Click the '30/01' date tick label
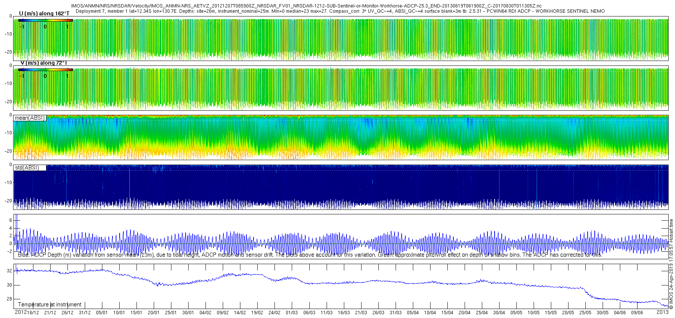The width and height of the screenshot is (675, 318). coord(188,313)
